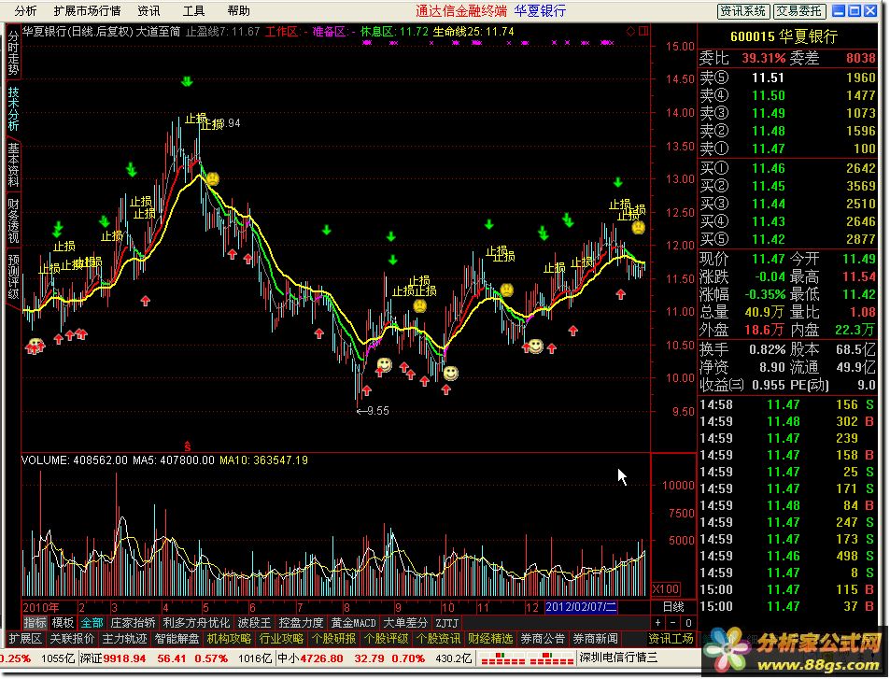The height and width of the screenshot is (679, 890).
Task: Open the 个股资讯 bottom tab
Action: [438, 639]
